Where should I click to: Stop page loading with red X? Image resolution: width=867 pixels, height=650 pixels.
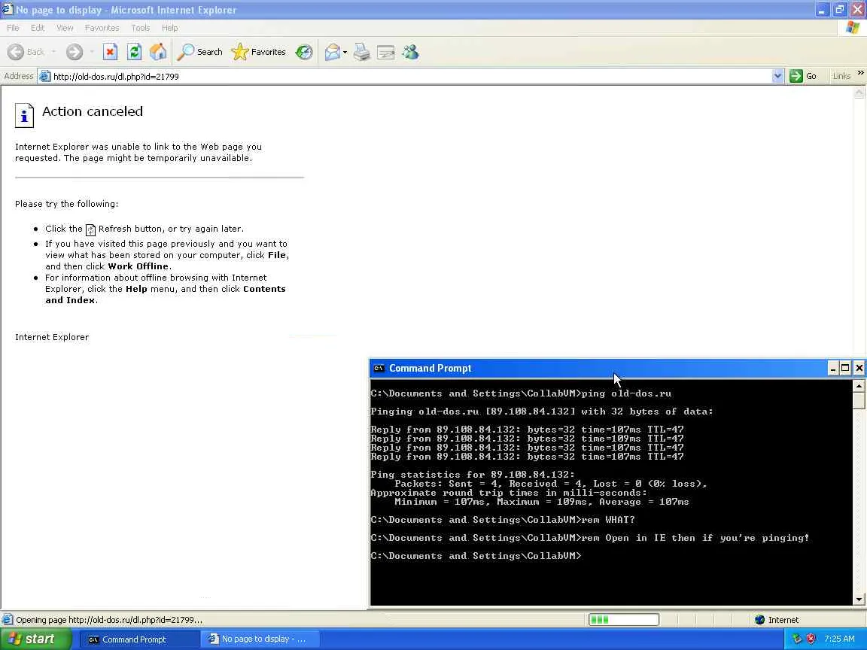(110, 52)
